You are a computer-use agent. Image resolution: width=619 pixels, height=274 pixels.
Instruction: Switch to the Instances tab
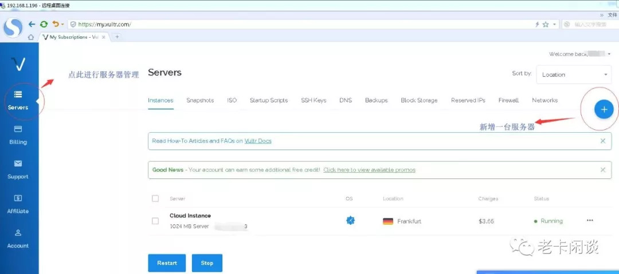point(160,101)
